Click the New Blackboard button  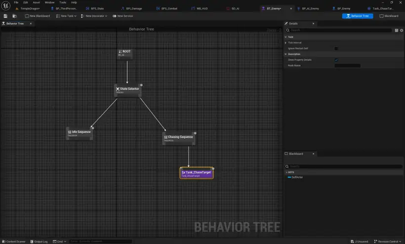coord(38,16)
